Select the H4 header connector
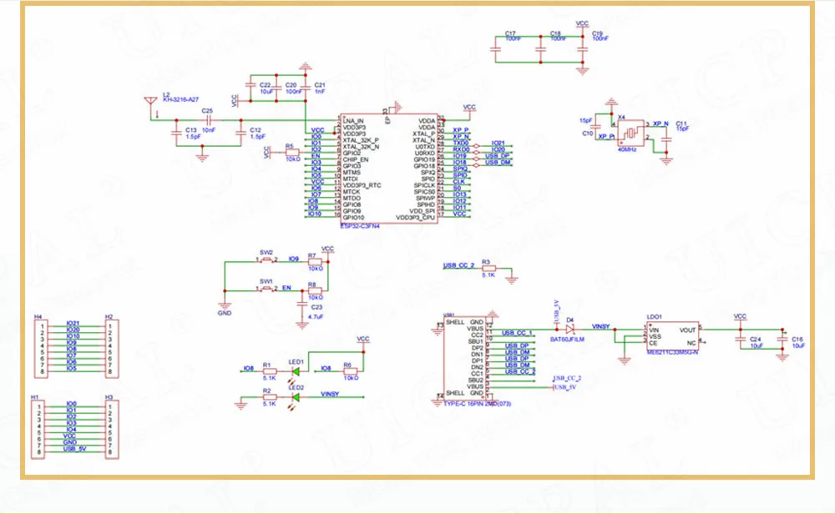This screenshot has height=514, width=835. pos(38,345)
